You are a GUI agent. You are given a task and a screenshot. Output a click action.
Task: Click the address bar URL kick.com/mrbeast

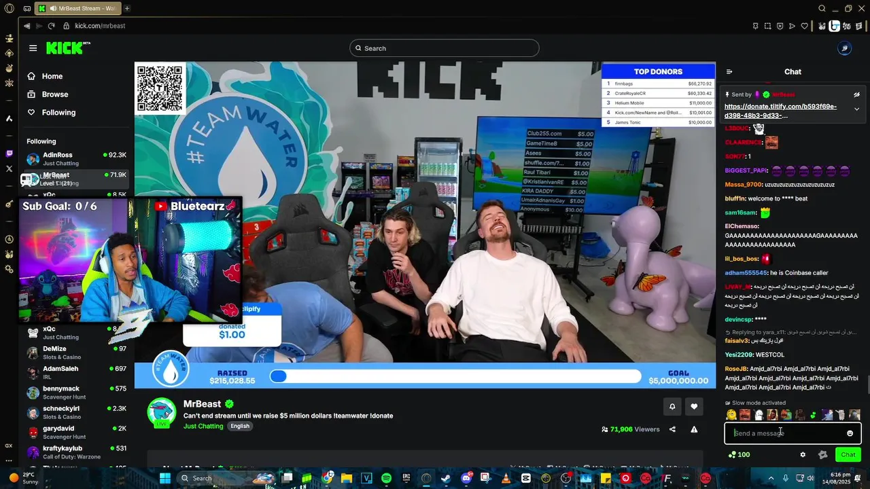coord(100,26)
